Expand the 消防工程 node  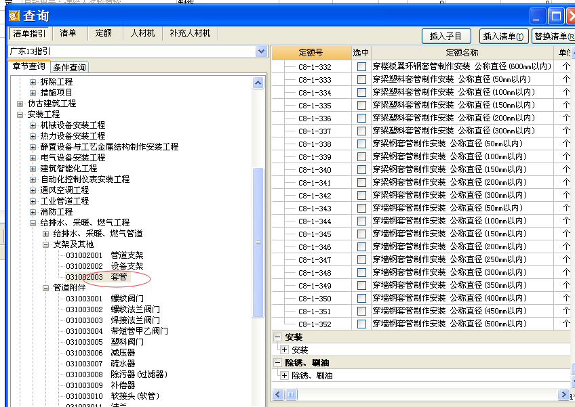33,212
